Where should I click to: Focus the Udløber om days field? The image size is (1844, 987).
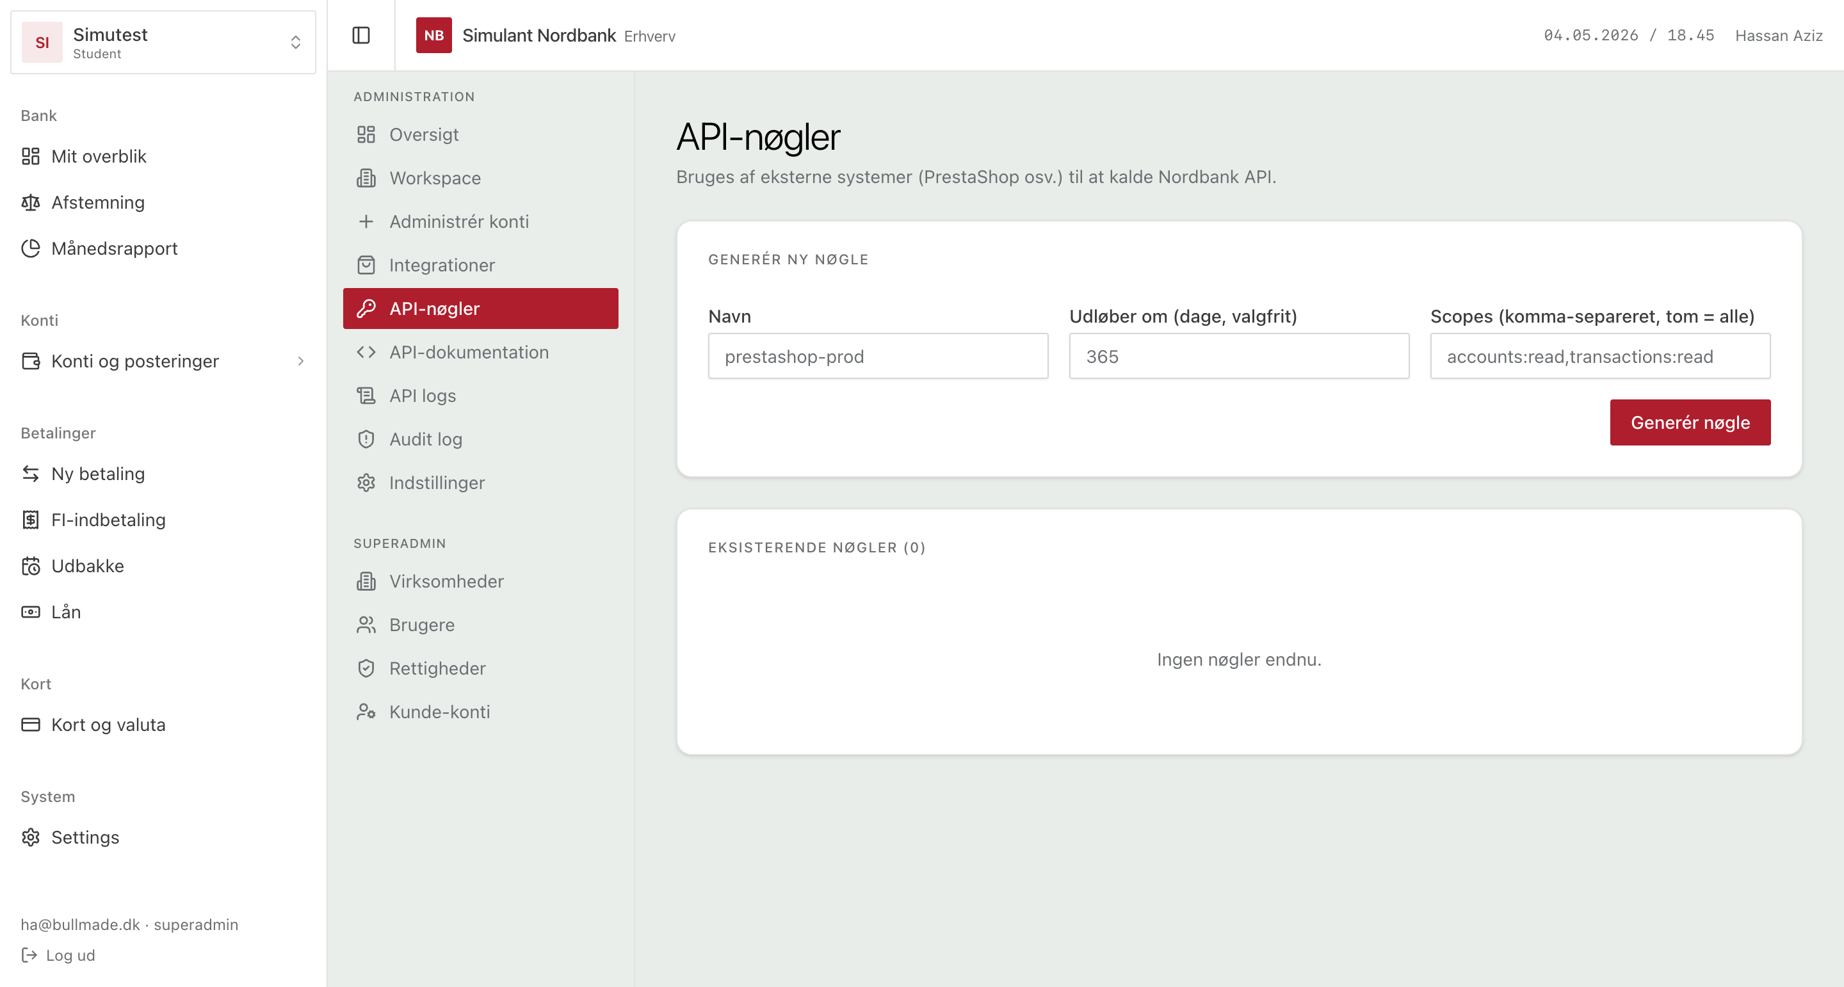click(x=1239, y=356)
